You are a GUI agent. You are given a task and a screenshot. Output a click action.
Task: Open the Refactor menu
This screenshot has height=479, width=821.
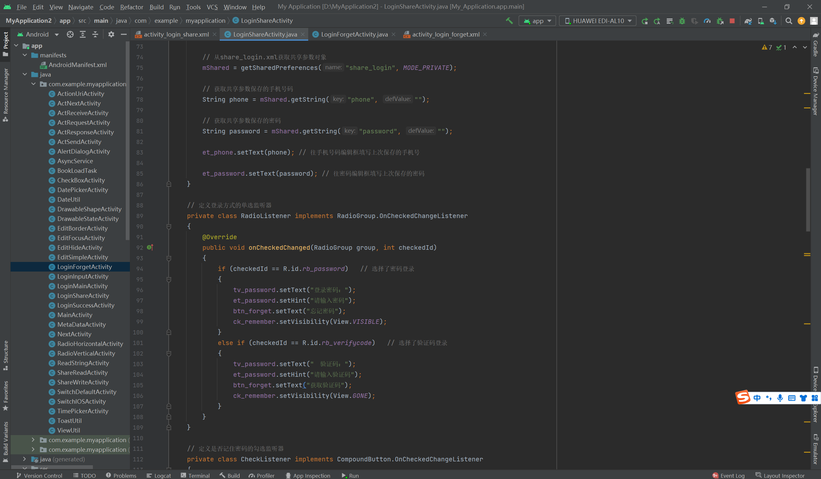point(131,7)
